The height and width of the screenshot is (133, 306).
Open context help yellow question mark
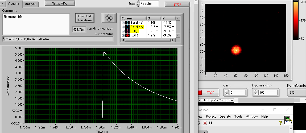[280, 123]
